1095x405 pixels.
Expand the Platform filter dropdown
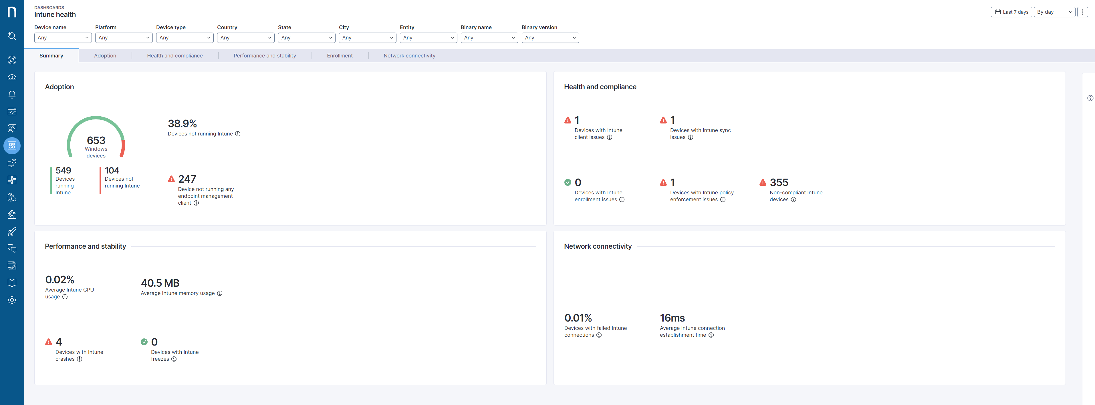click(x=123, y=38)
